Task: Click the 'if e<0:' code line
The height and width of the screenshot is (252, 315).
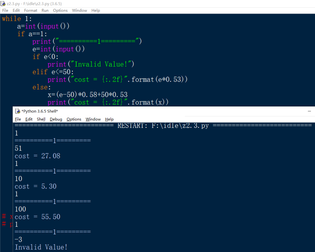Action: 45,57
